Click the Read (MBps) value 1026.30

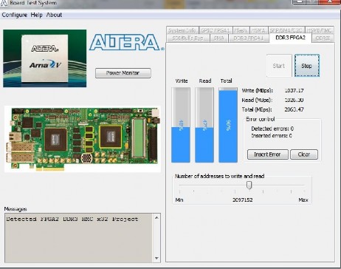pyautogui.click(x=294, y=100)
